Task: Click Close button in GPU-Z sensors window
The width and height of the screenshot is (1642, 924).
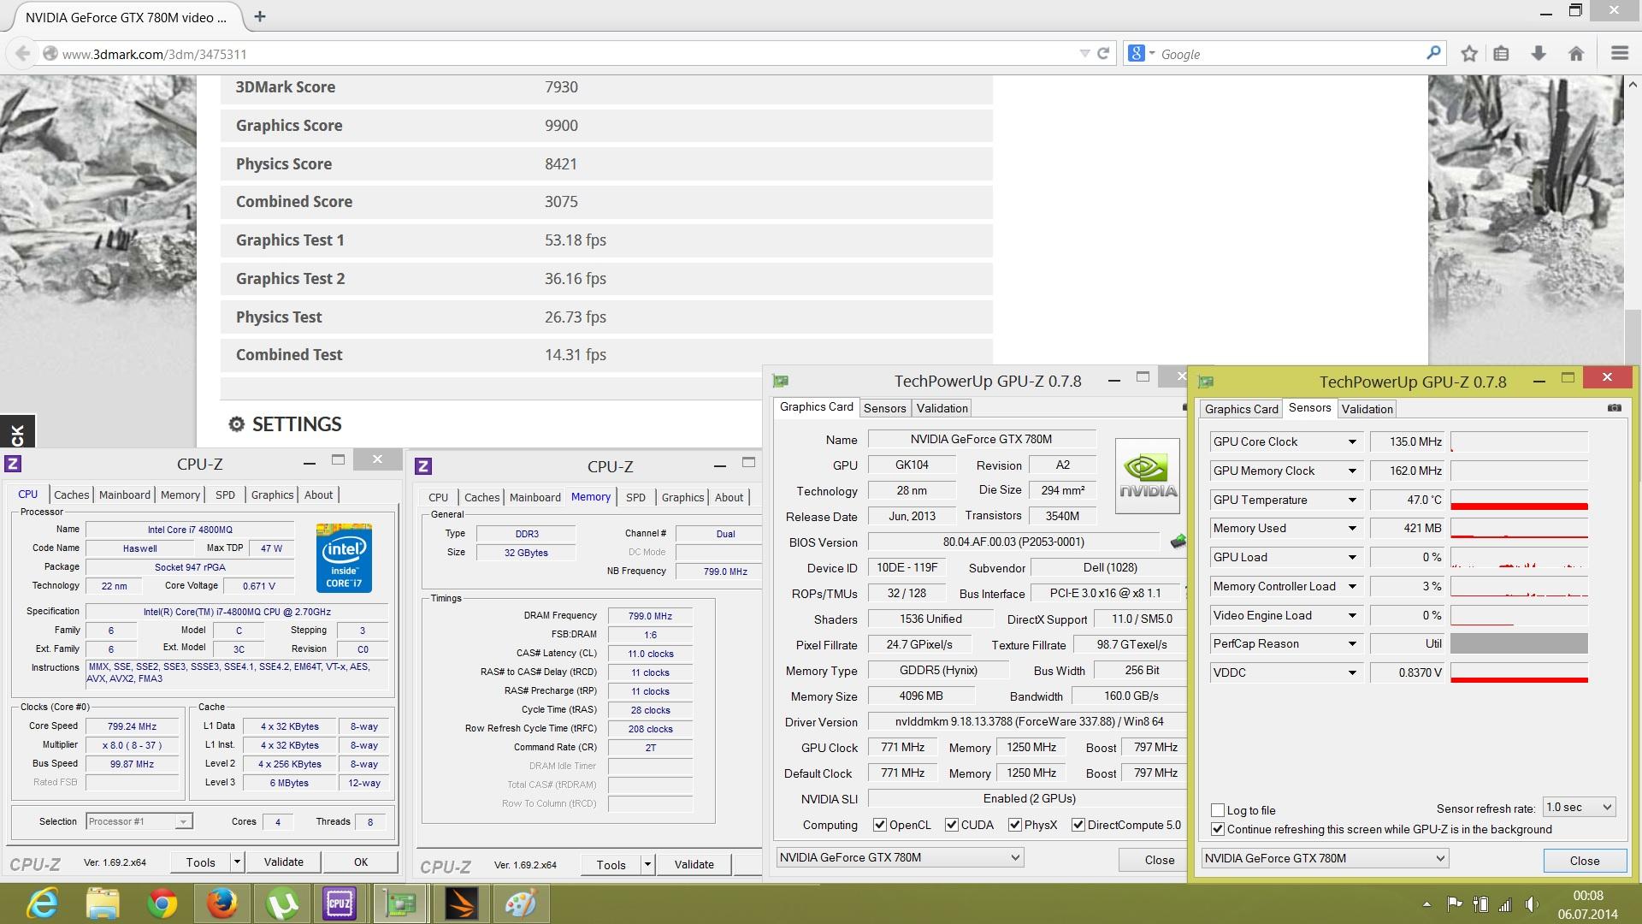Action: pyautogui.click(x=1584, y=861)
